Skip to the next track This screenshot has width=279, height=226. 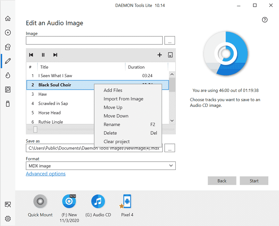(x=55, y=55)
